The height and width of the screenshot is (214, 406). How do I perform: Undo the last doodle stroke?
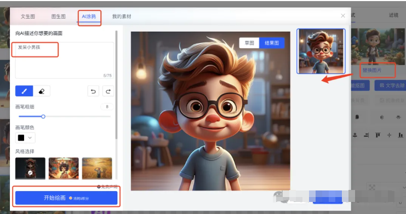point(93,91)
